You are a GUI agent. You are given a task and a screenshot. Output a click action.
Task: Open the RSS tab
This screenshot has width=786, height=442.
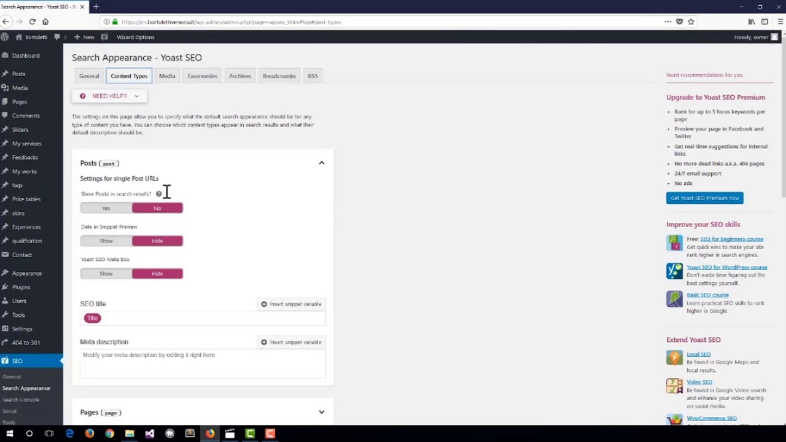coord(313,76)
